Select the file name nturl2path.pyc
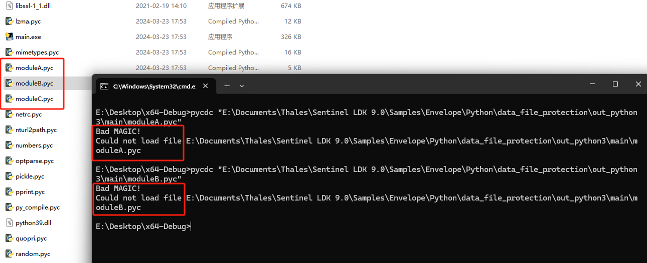Image resolution: width=647 pixels, height=263 pixels. point(36,130)
